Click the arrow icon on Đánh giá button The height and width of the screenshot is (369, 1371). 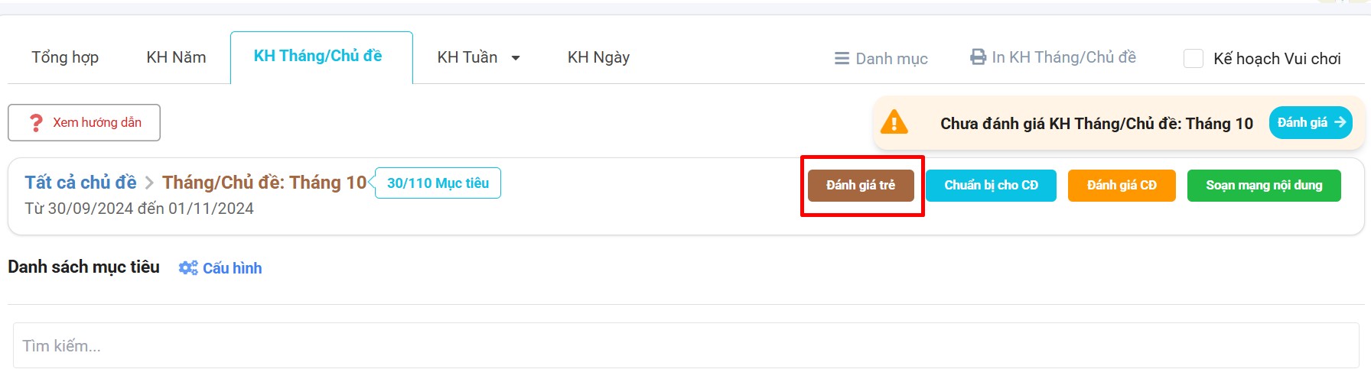(1340, 122)
